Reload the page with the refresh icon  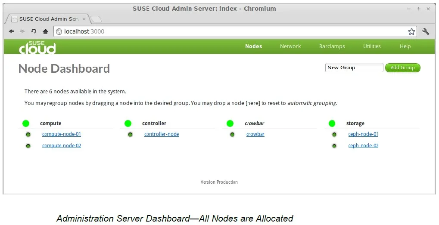34,31
